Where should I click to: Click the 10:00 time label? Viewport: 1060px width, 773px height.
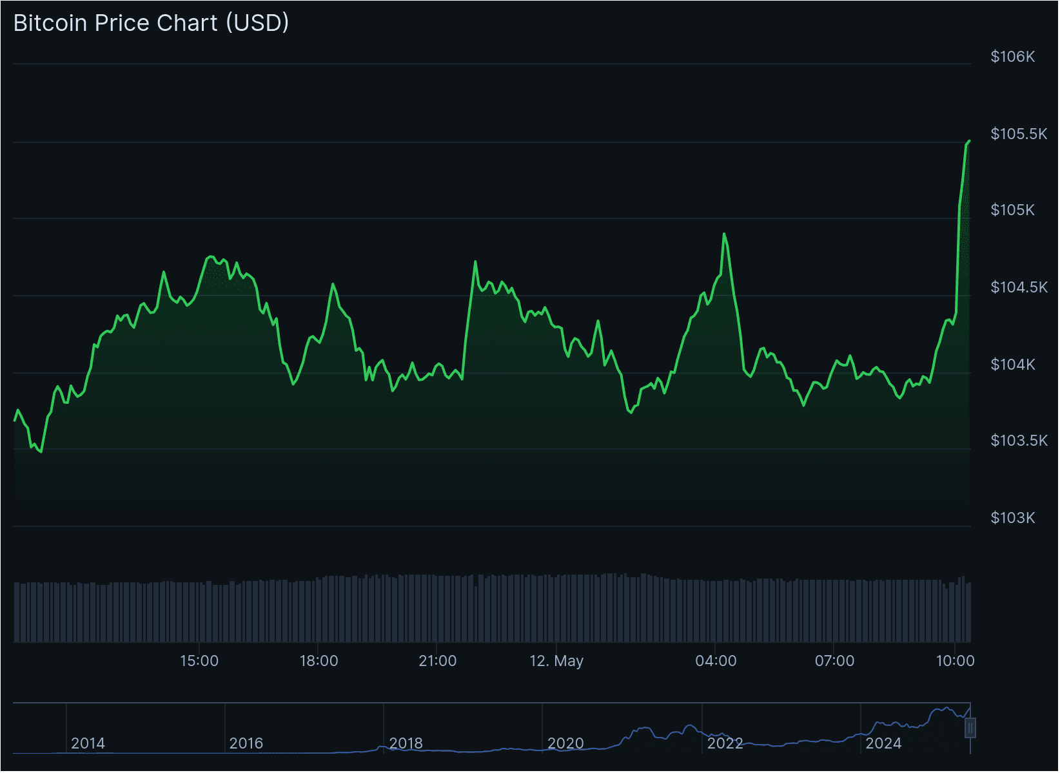[955, 661]
